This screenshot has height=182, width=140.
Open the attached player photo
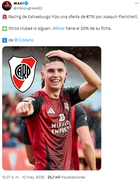point(52,108)
